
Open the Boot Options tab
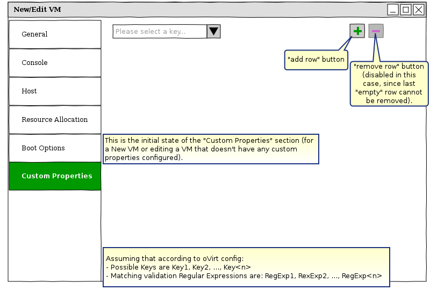(x=55, y=148)
